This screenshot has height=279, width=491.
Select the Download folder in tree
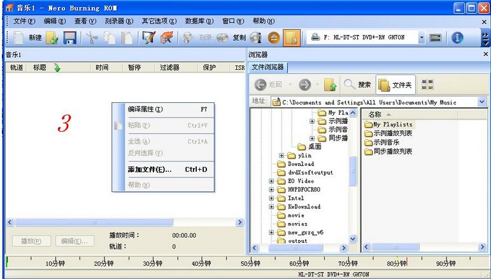pyautogui.click(x=296, y=164)
